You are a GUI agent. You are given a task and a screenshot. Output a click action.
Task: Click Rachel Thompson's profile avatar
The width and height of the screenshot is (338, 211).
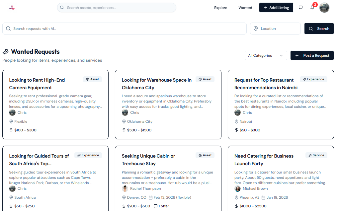pyautogui.click(x=125, y=188)
